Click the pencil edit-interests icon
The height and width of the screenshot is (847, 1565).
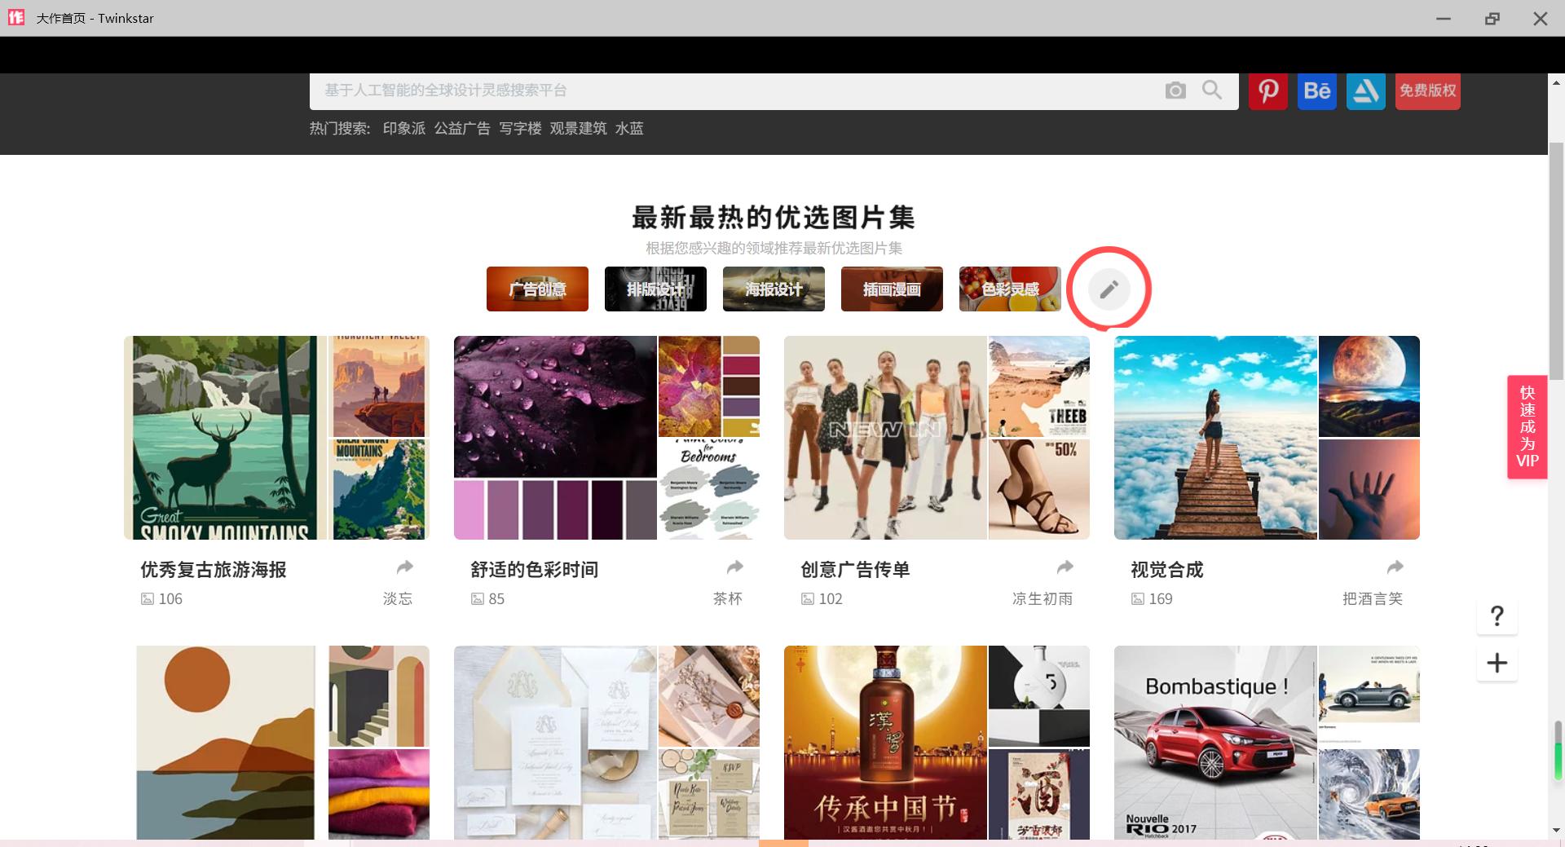1109,289
